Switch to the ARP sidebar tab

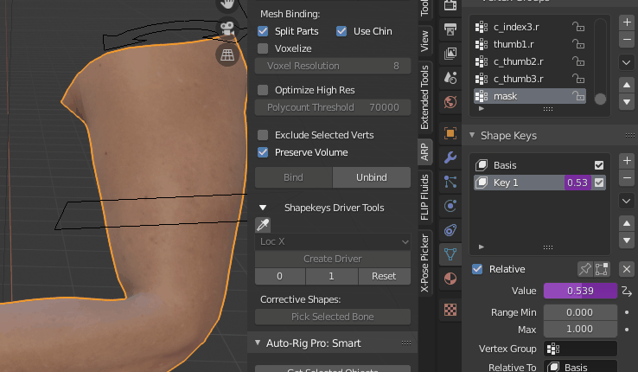point(424,151)
